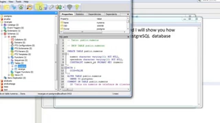
Task: Switch to the Dependents tab
Action: pos(111,14)
